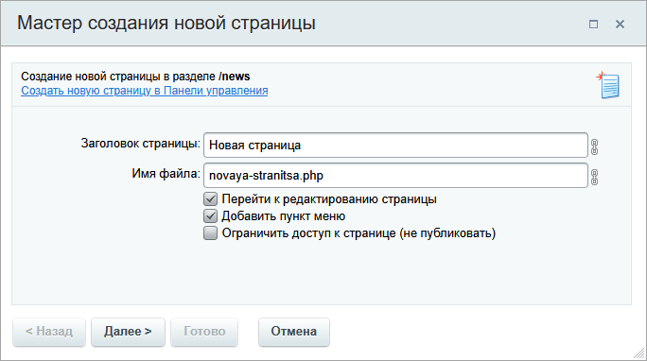This screenshot has width=647, height=361.
Task: Focus the 'Заголовок страницы' input field
Action: click(x=395, y=145)
